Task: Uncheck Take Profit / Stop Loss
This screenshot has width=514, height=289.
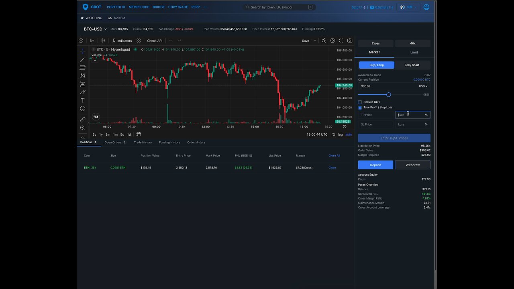Action: (360, 108)
